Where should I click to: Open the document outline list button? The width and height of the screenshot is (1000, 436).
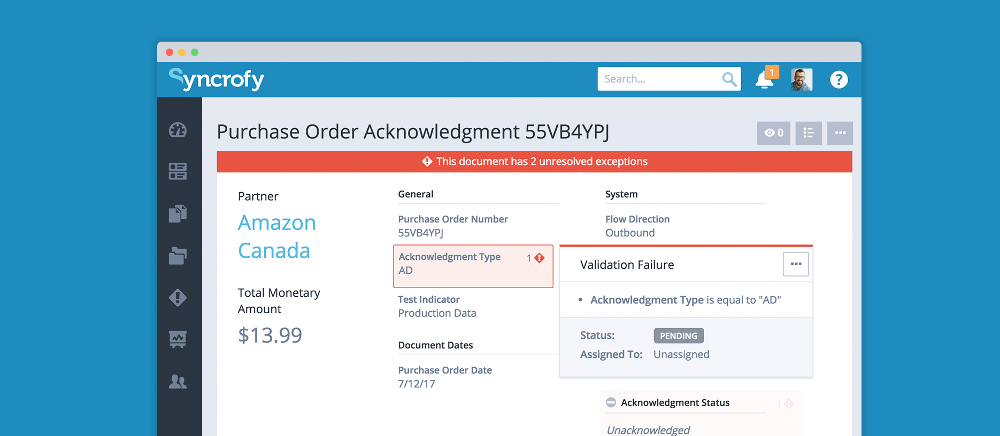click(x=809, y=133)
